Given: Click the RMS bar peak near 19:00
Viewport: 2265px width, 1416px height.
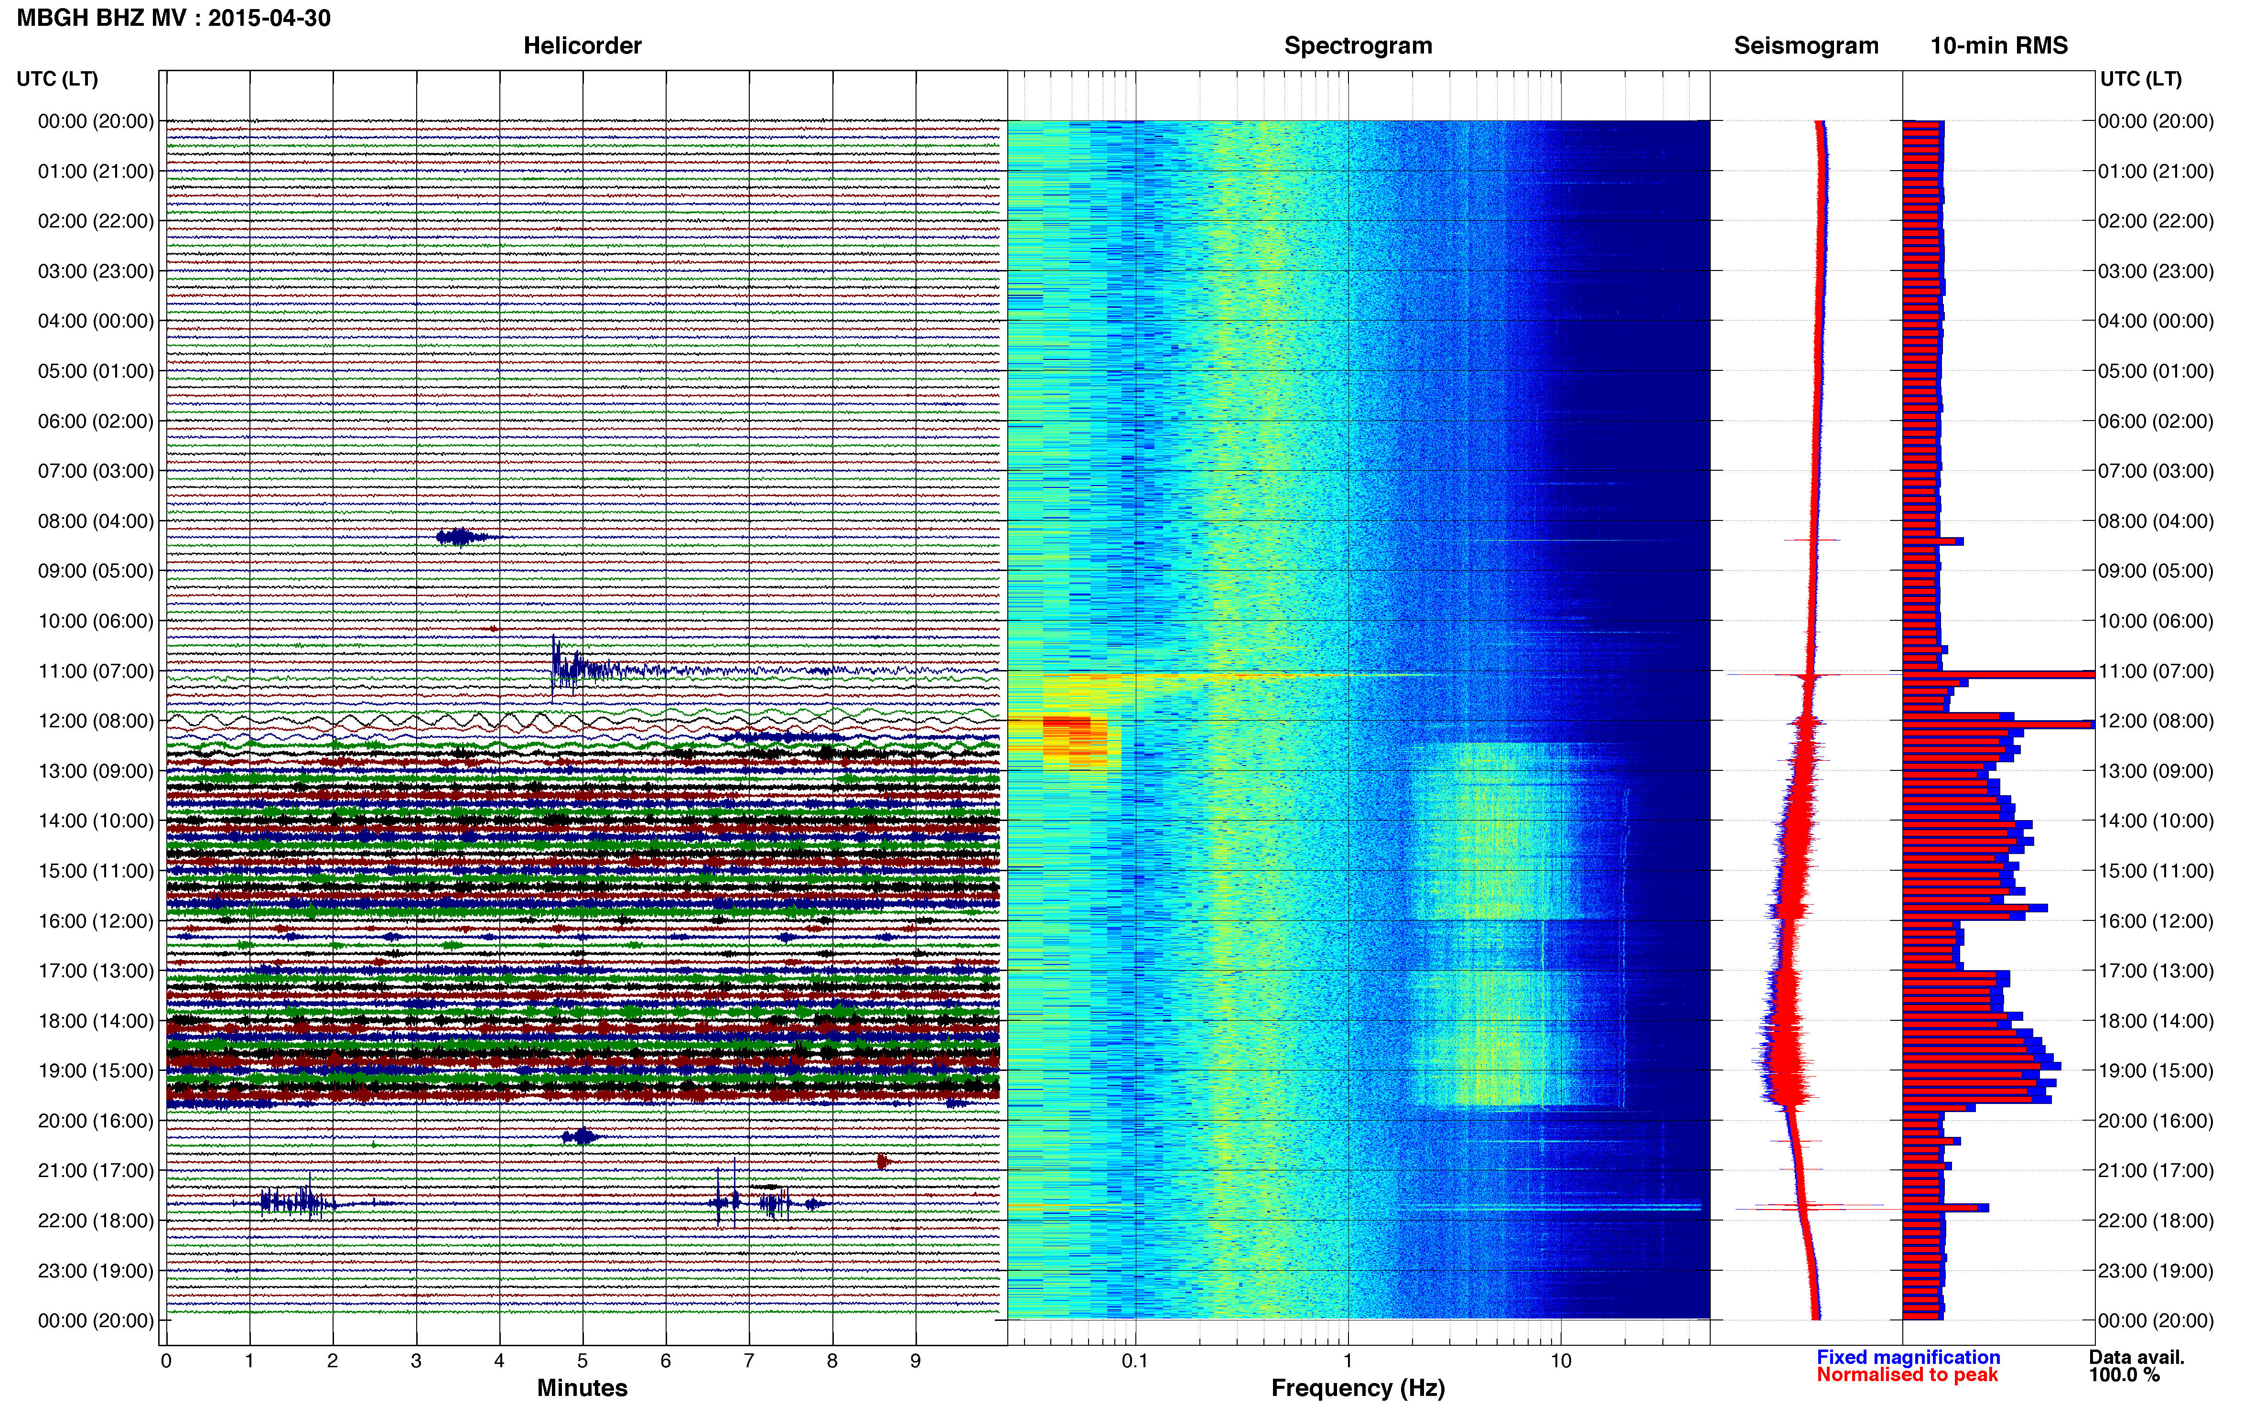Looking at the screenshot, I should (x=1982, y=1066).
